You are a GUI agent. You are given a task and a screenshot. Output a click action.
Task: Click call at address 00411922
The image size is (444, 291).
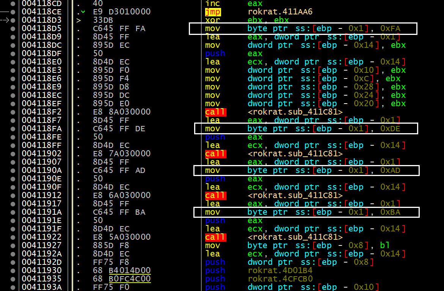point(215,237)
